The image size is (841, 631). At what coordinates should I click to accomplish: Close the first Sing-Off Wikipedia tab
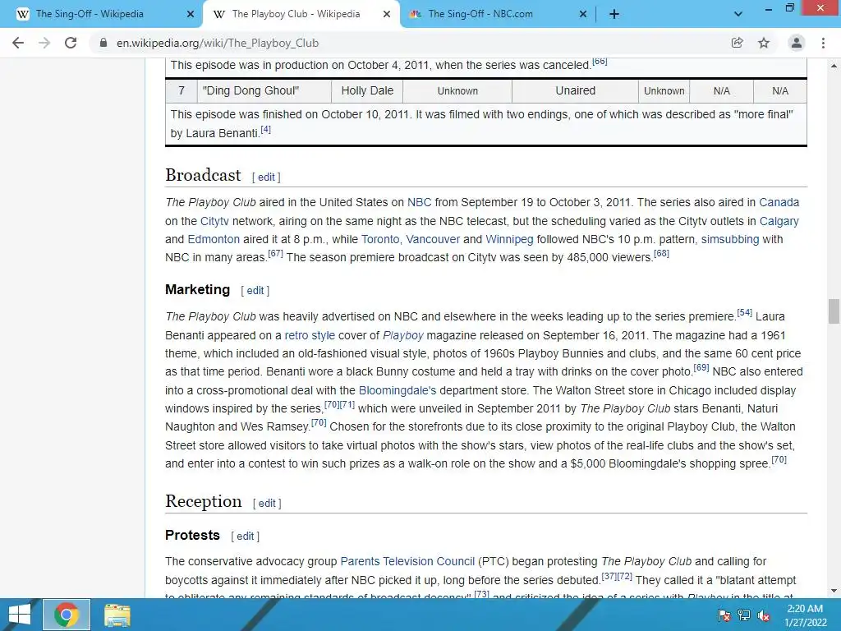coord(190,15)
